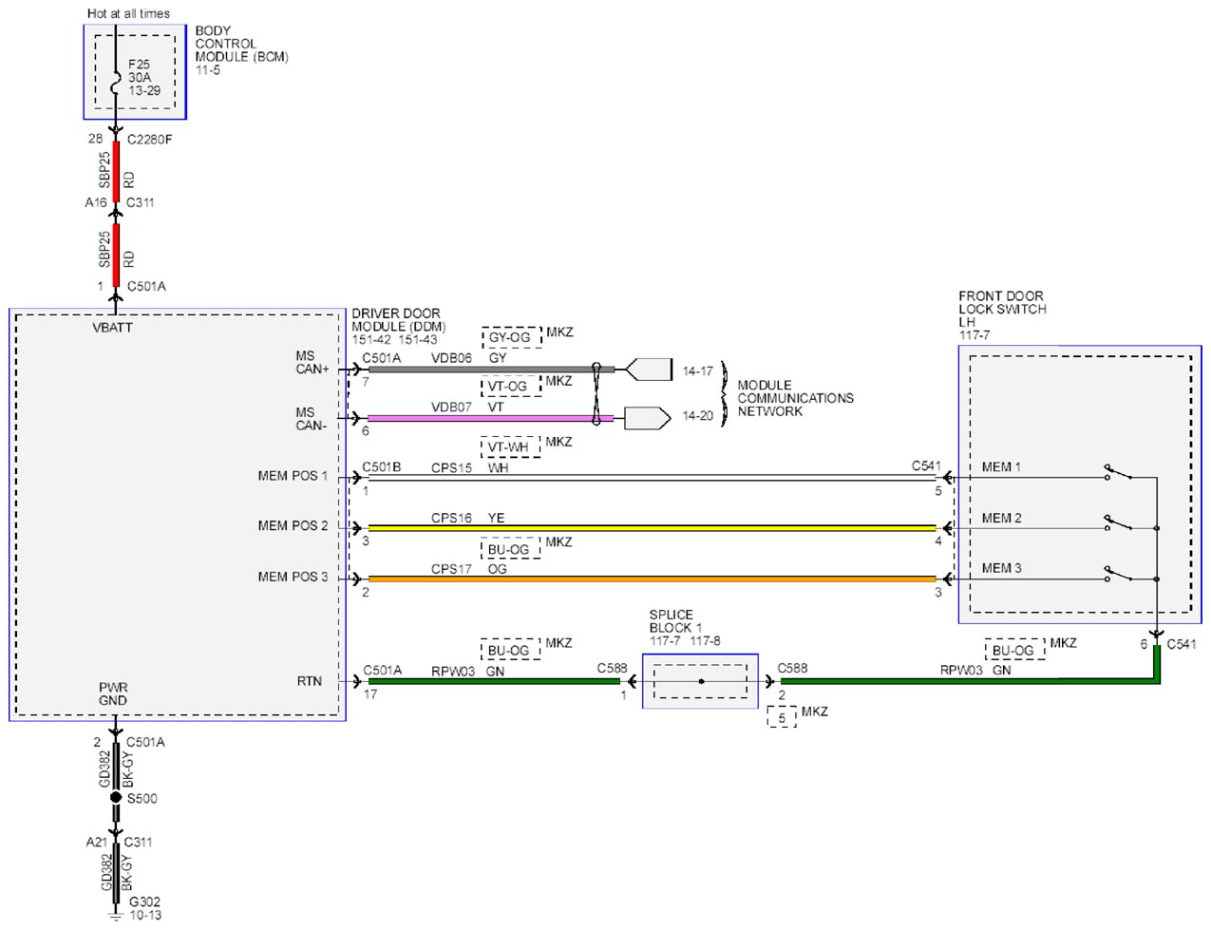Click the VBATT pin label
1211x930 pixels.
tap(112, 328)
